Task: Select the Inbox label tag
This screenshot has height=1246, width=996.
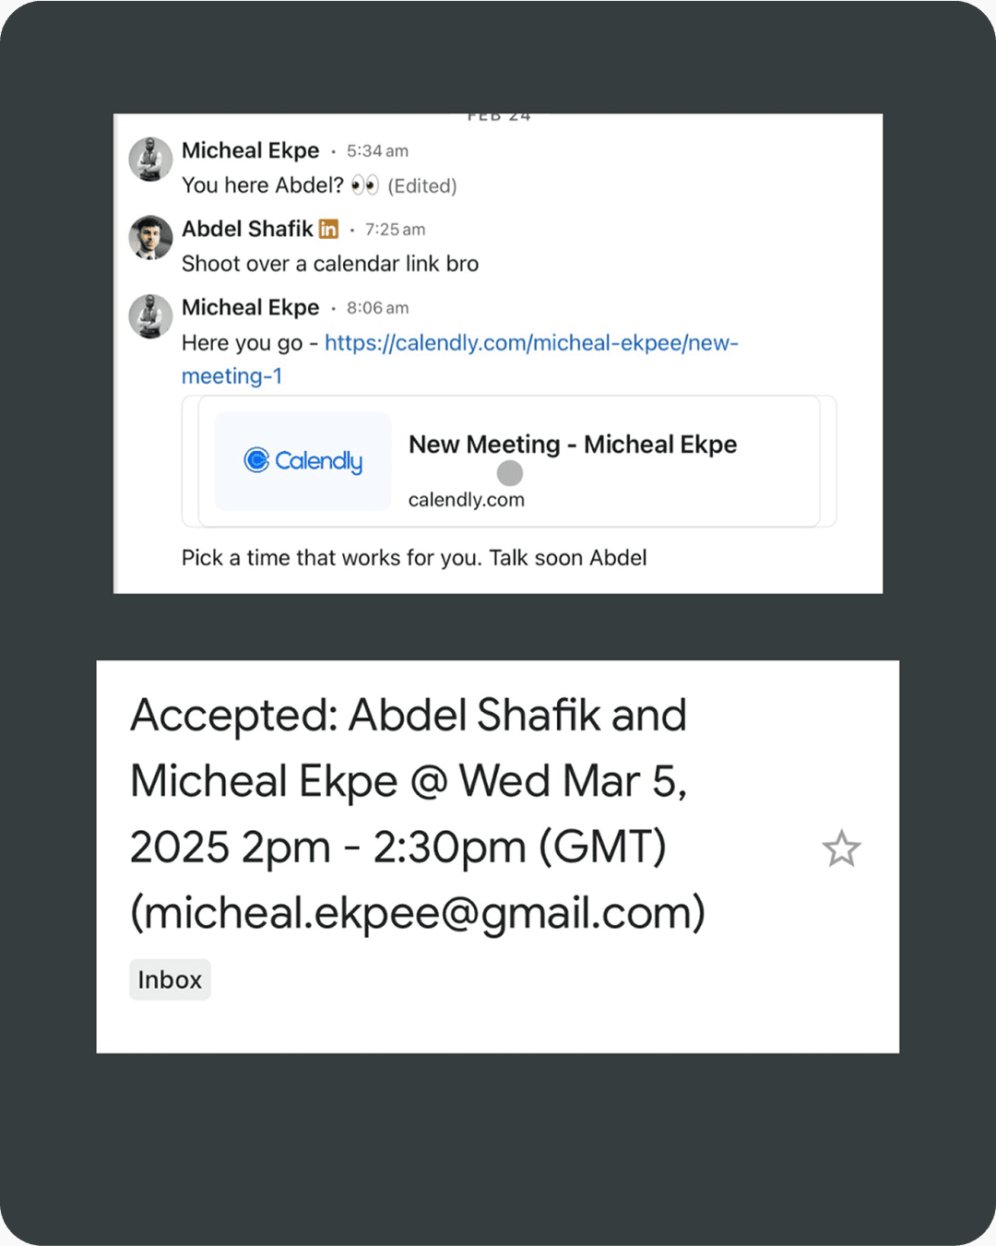Action: (170, 979)
